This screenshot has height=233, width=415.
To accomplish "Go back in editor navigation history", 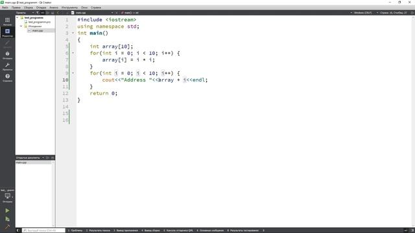I will point(58,13).
